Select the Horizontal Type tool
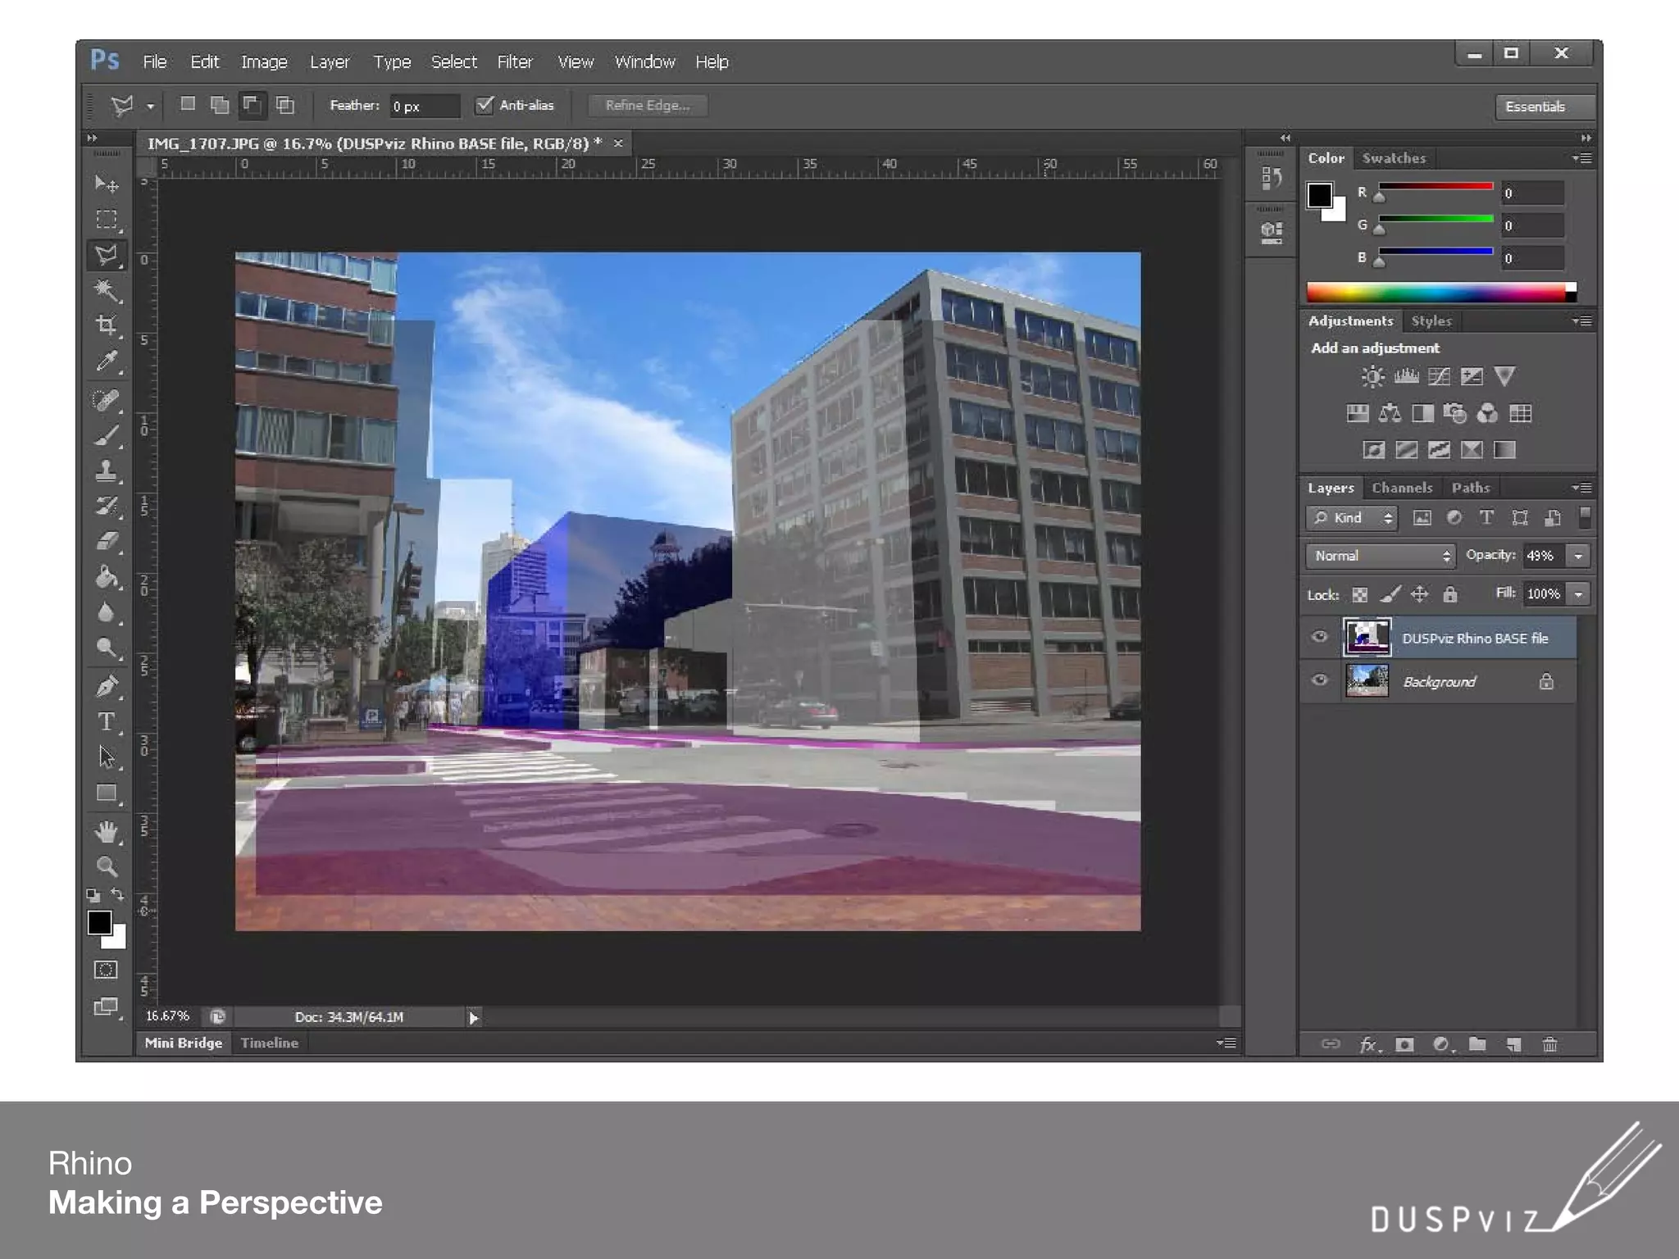The height and width of the screenshot is (1259, 1679). [x=107, y=721]
